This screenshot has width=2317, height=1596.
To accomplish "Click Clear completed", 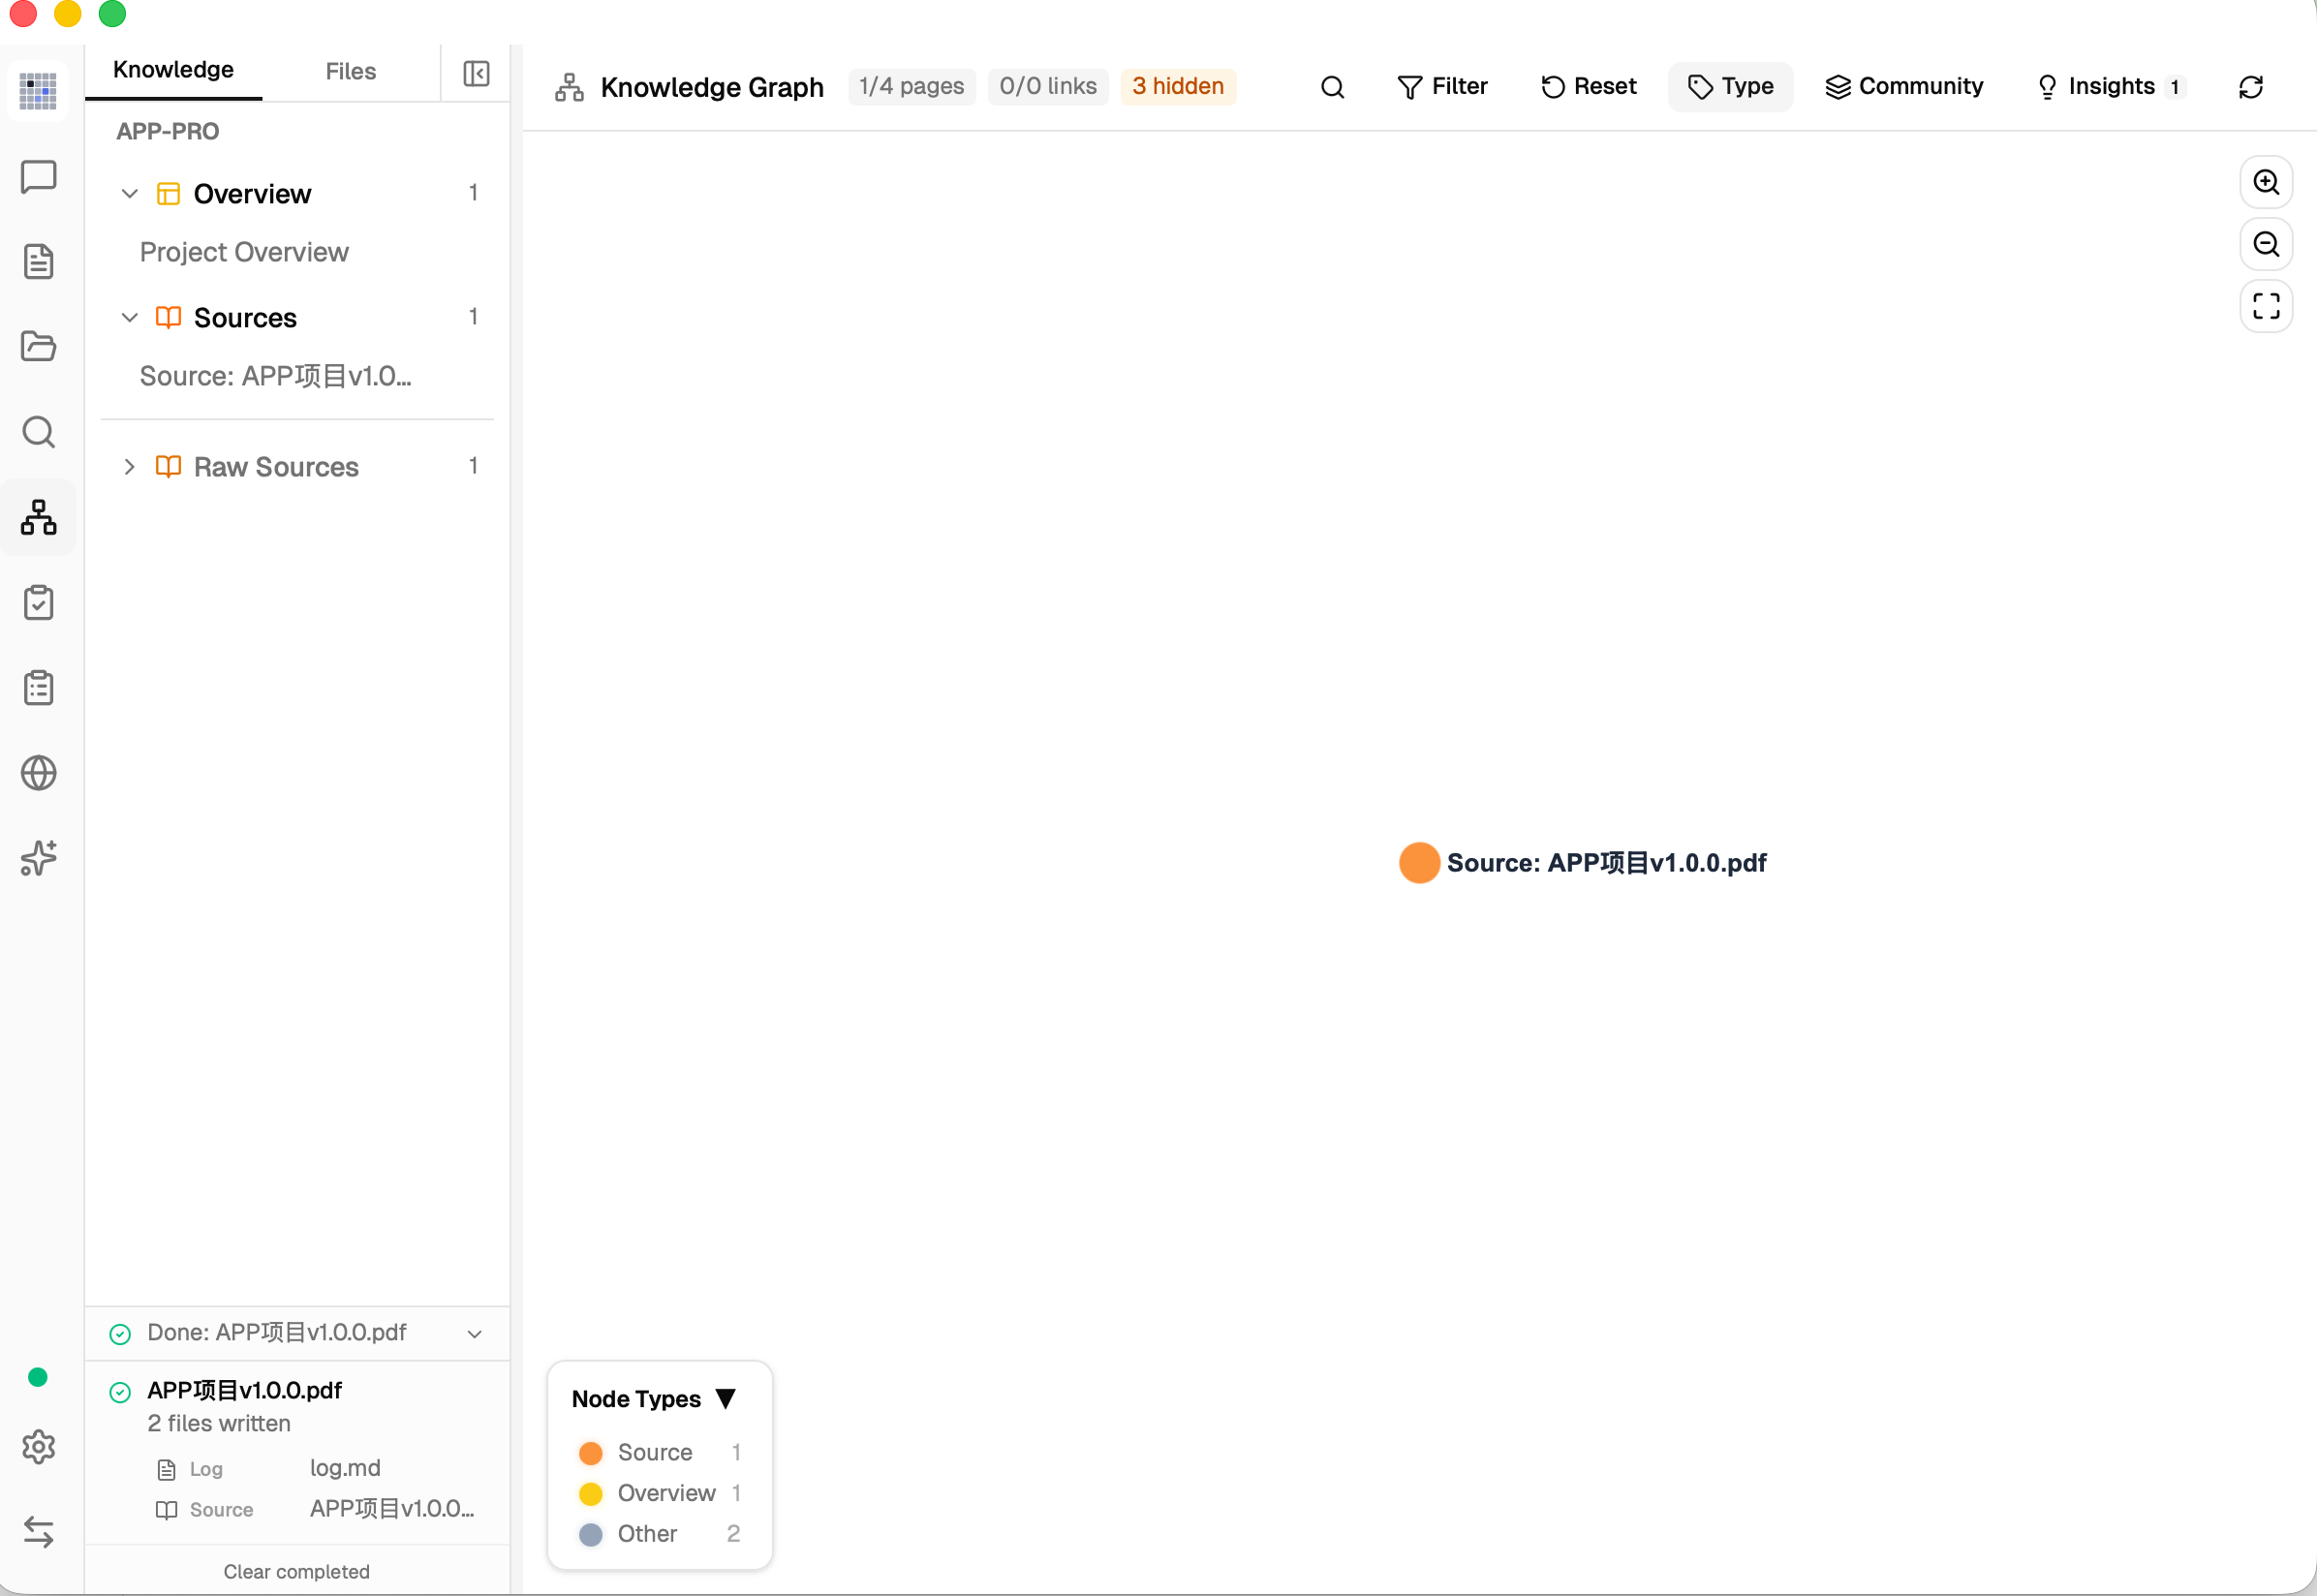I will pyautogui.click(x=297, y=1571).
